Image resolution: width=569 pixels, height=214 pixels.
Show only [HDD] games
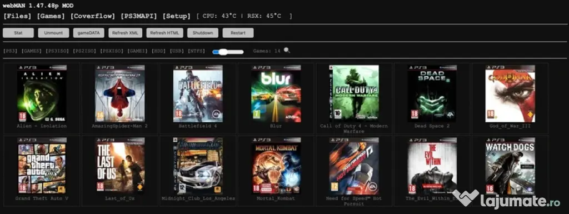point(158,51)
